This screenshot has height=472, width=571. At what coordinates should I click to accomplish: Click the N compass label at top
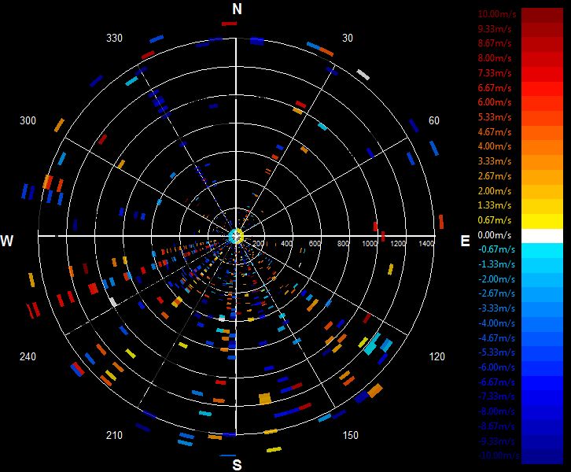pos(237,9)
